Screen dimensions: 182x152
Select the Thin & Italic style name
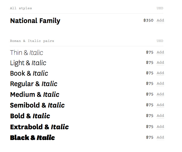point(27,53)
